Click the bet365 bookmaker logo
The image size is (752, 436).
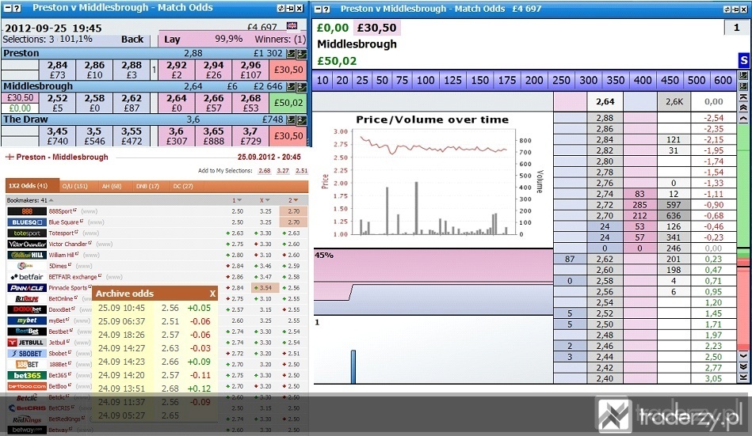pyautogui.click(x=27, y=375)
